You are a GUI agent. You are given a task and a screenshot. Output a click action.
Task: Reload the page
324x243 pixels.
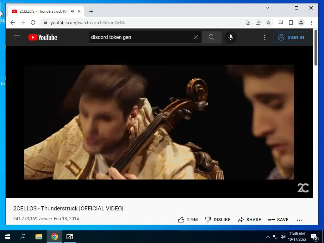point(33,22)
